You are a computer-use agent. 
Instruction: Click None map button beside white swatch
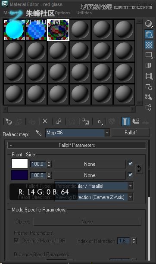coord(90,164)
